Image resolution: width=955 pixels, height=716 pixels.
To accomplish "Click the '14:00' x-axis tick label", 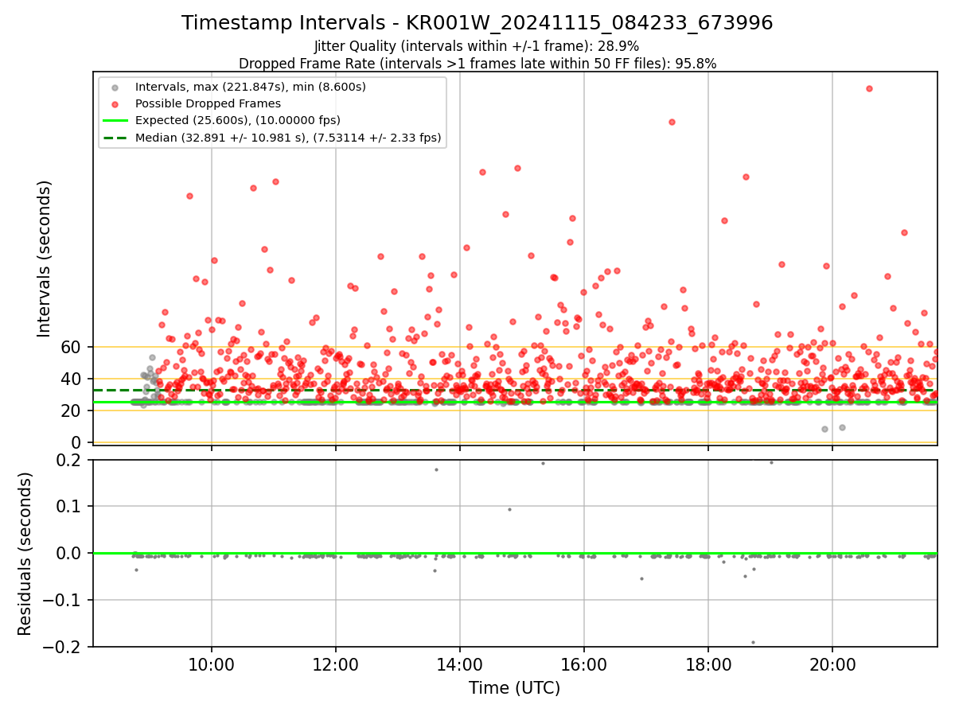I will pos(460,666).
